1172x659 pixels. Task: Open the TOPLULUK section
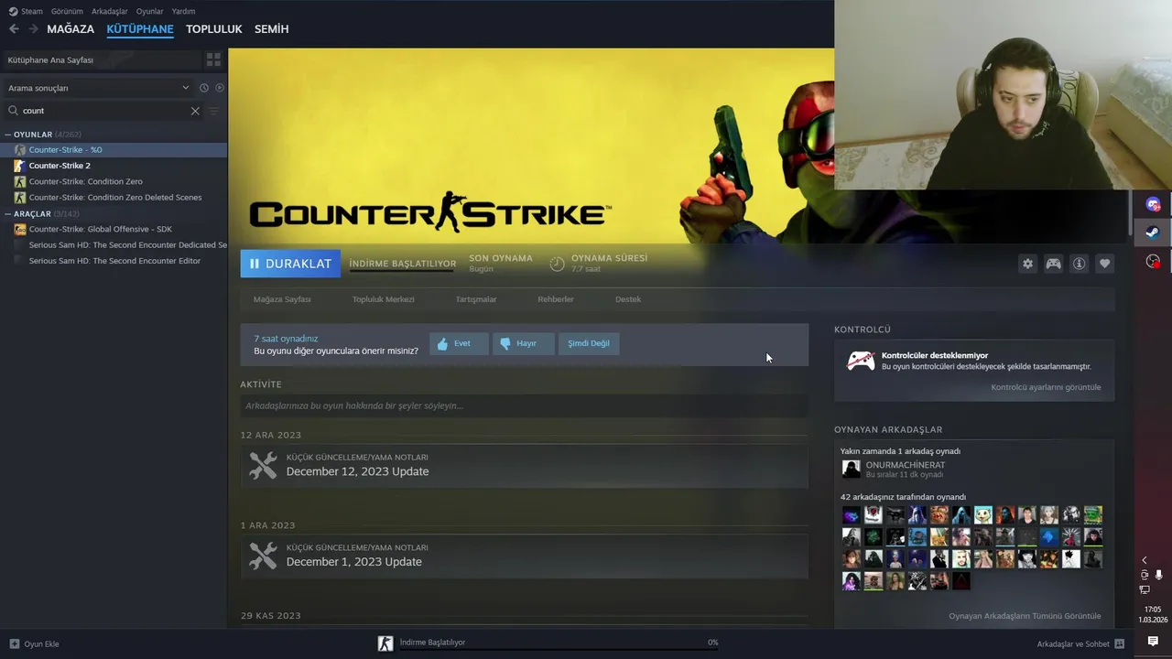[x=214, y=29]
